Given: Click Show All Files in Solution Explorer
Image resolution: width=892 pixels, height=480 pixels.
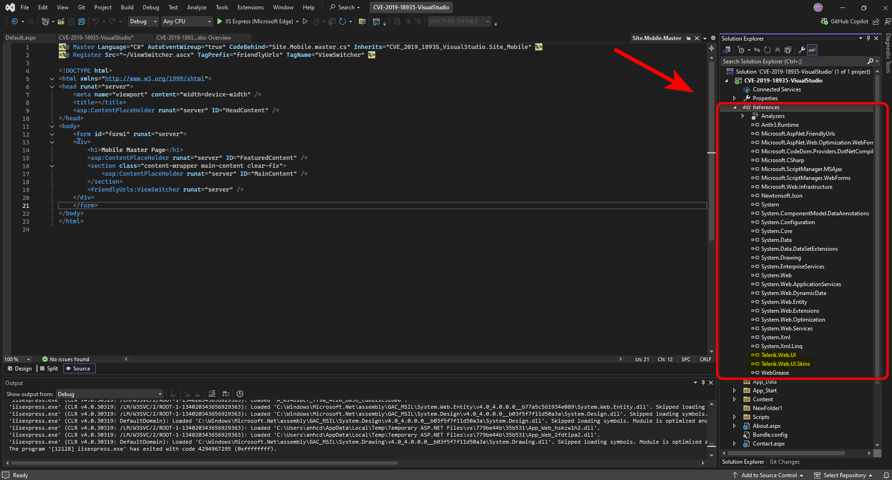Looking at the screenshot, I should point(788,50).
